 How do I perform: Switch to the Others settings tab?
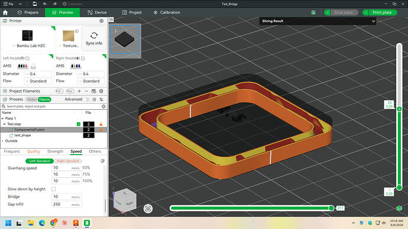95,151
